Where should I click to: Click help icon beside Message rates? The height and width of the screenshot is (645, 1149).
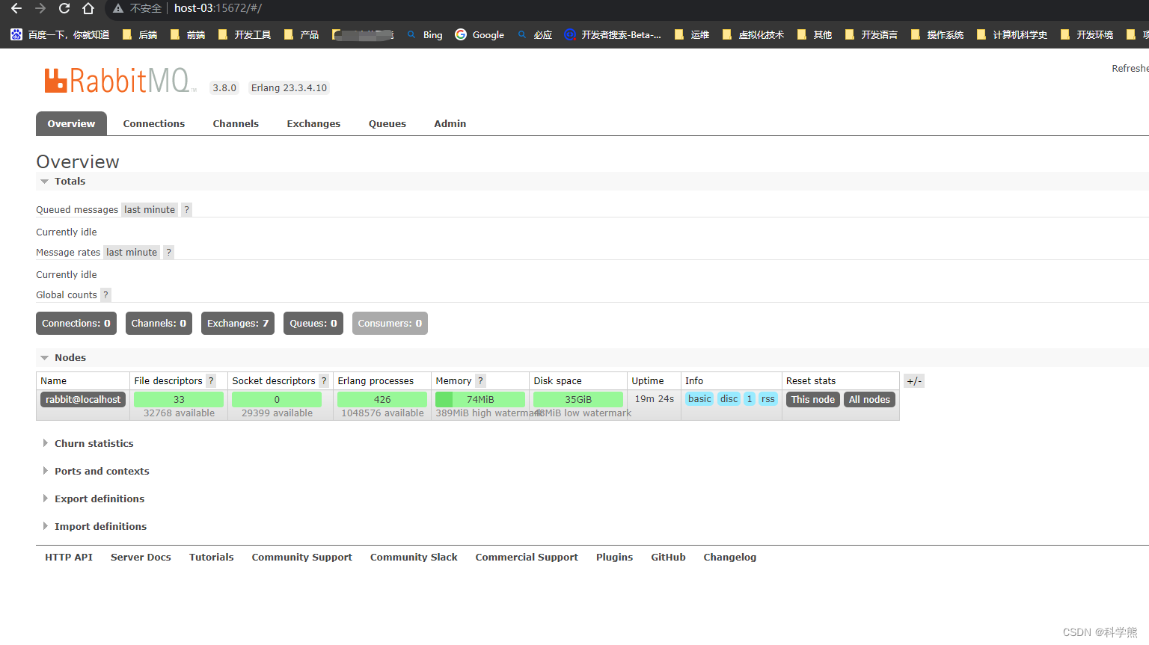click(x=168, y=252)
